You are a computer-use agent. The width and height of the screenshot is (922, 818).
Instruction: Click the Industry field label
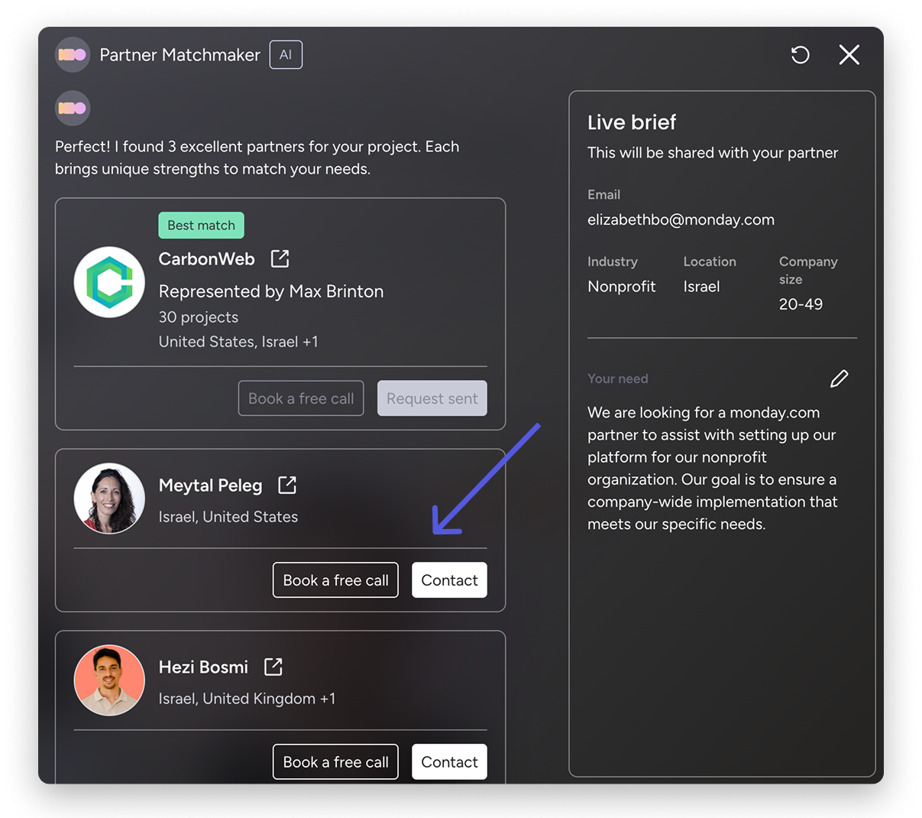(x=613, y=261)
